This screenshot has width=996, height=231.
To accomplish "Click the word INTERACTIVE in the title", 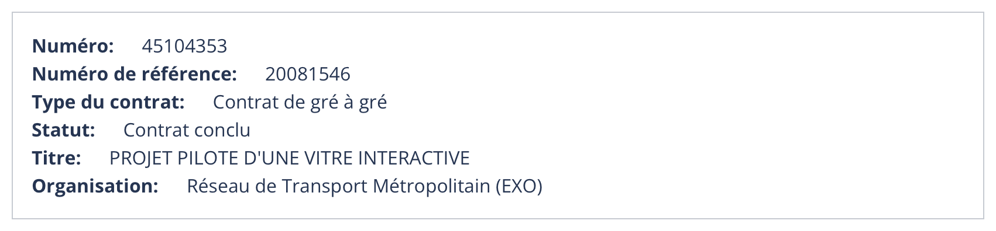I will pyautogui.click(x=414, y=158).
